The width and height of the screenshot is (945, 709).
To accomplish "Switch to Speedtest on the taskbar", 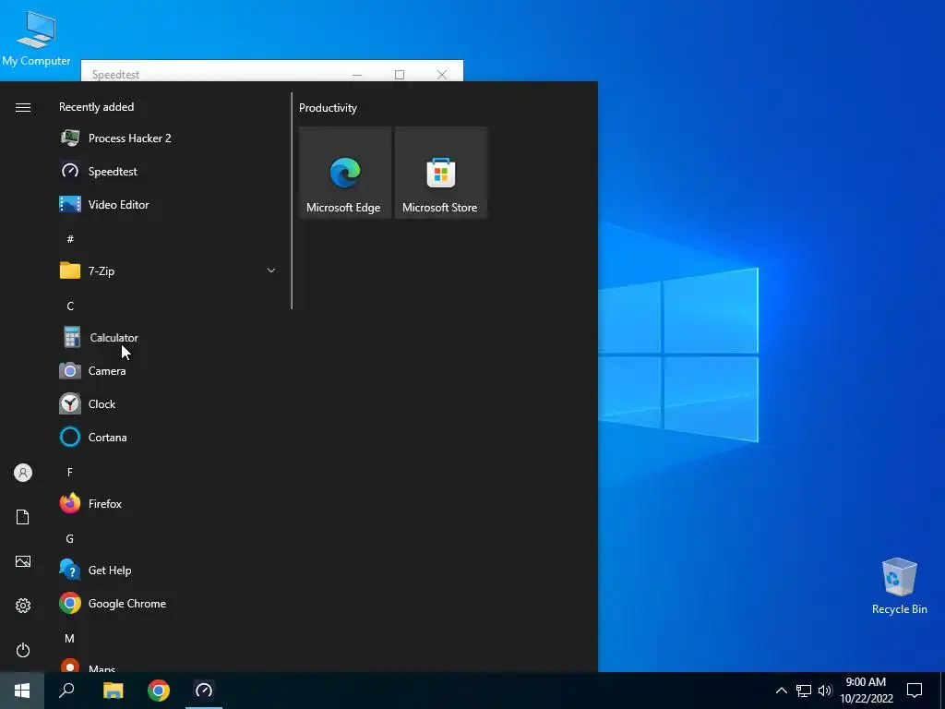I will coord(204,691).
